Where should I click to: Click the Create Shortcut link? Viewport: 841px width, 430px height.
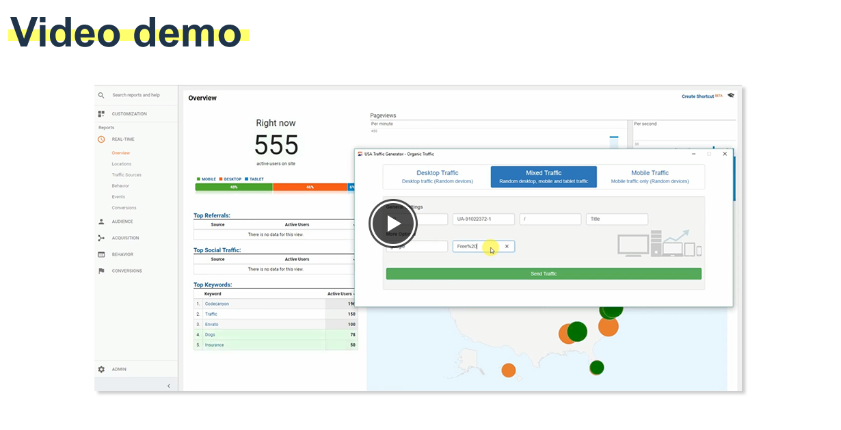pyautogui.click(x=698, y=96)
